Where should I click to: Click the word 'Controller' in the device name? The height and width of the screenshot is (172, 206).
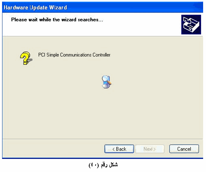[102, 55]
